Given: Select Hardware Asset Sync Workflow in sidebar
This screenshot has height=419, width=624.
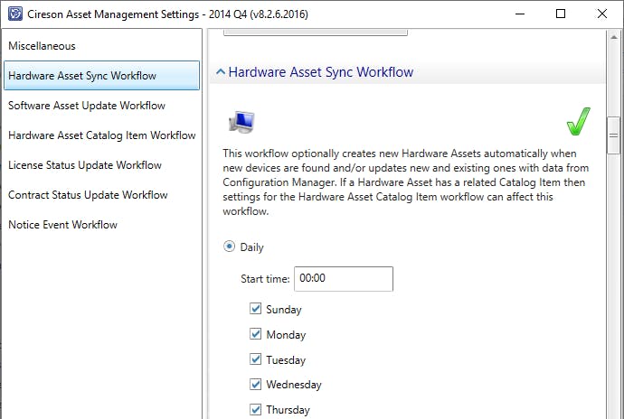Looking at the screenshot, I should pos(82,76).
